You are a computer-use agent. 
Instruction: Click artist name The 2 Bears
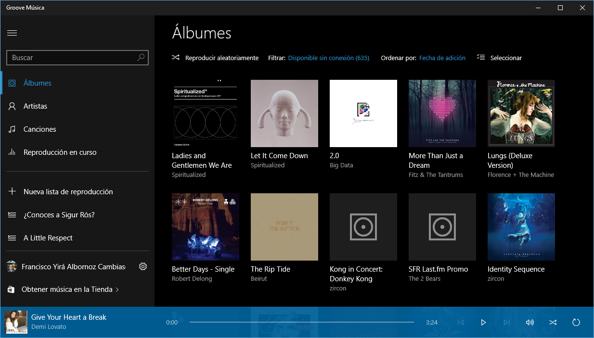pos(425,279)
